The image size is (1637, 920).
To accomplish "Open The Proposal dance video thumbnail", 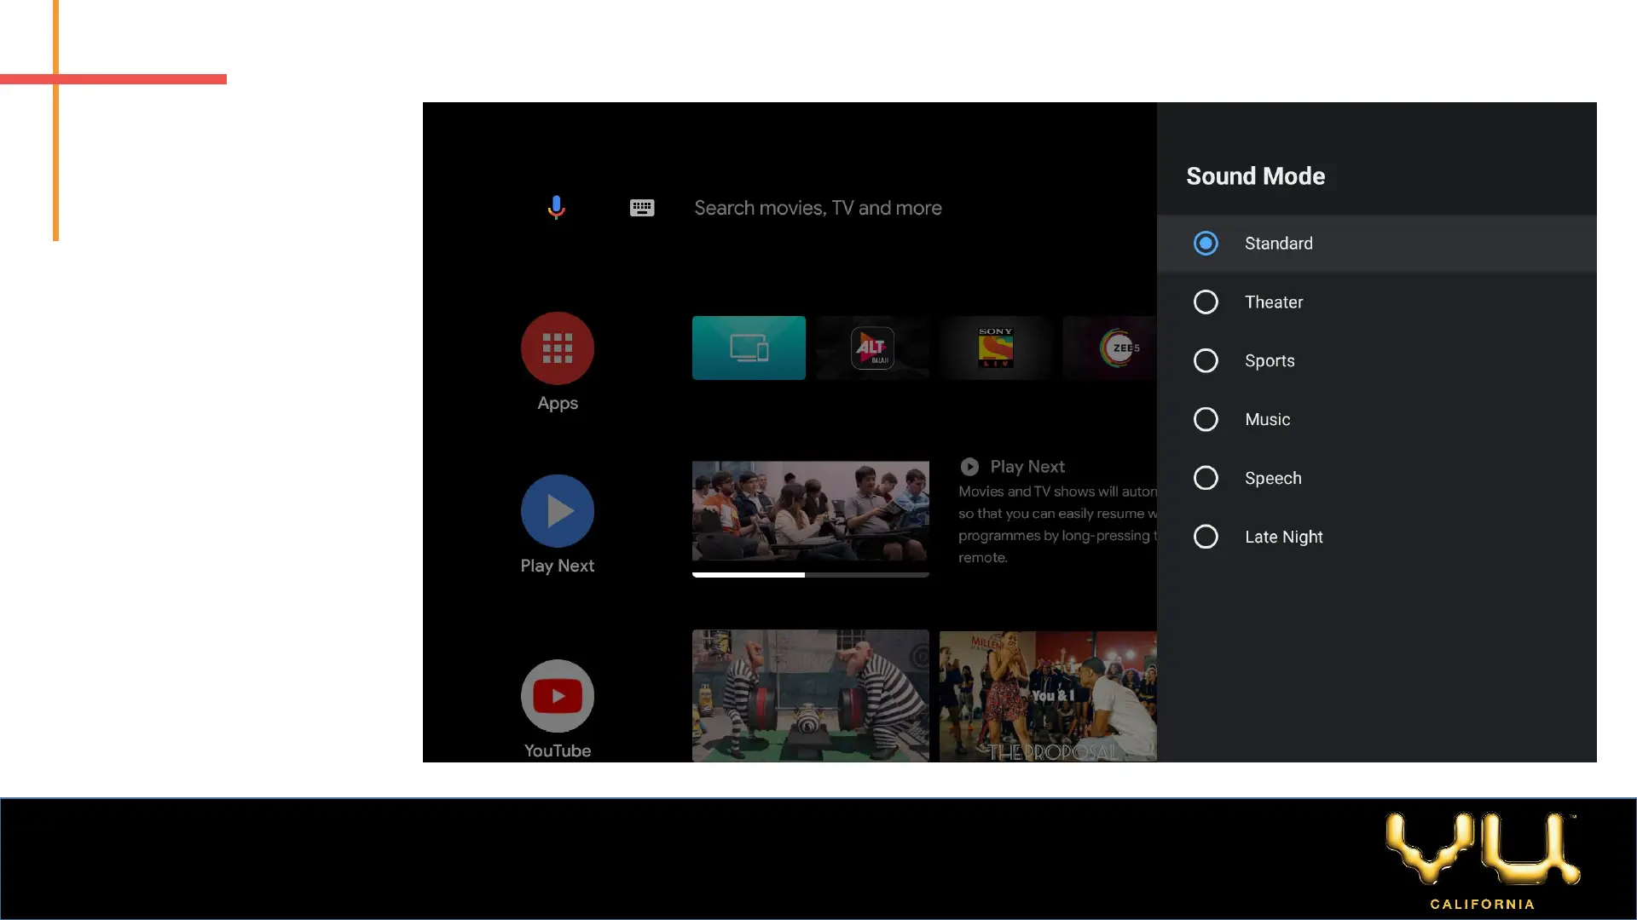I will (x=1048, y=695).
